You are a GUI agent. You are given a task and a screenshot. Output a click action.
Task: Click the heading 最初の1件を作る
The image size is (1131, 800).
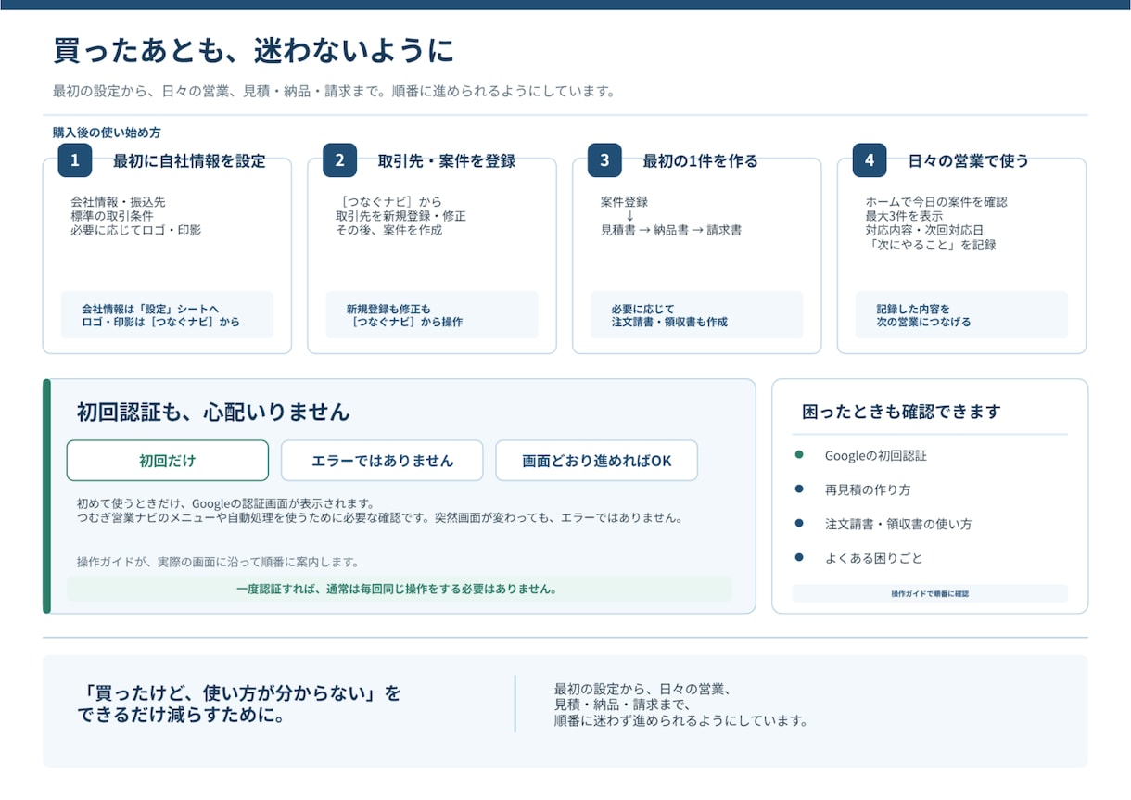[701, 161]
